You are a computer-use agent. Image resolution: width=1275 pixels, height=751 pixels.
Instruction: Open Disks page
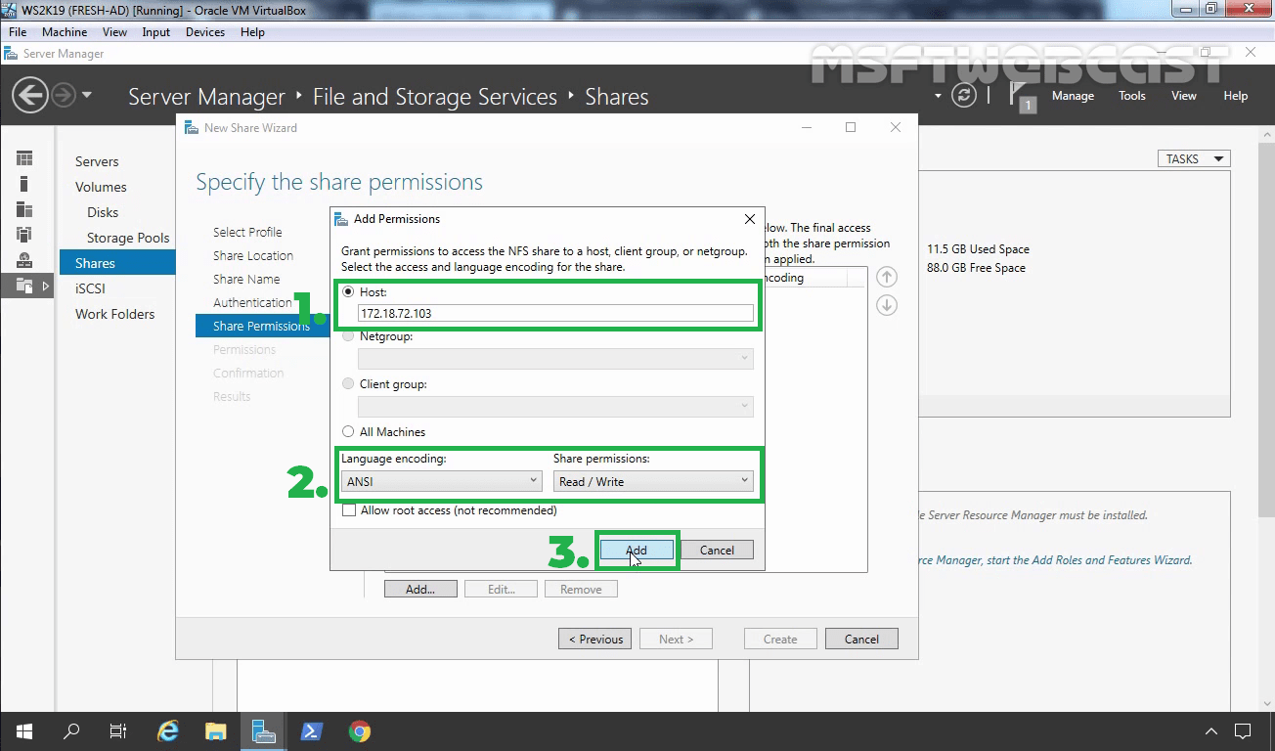coord(103,212)
